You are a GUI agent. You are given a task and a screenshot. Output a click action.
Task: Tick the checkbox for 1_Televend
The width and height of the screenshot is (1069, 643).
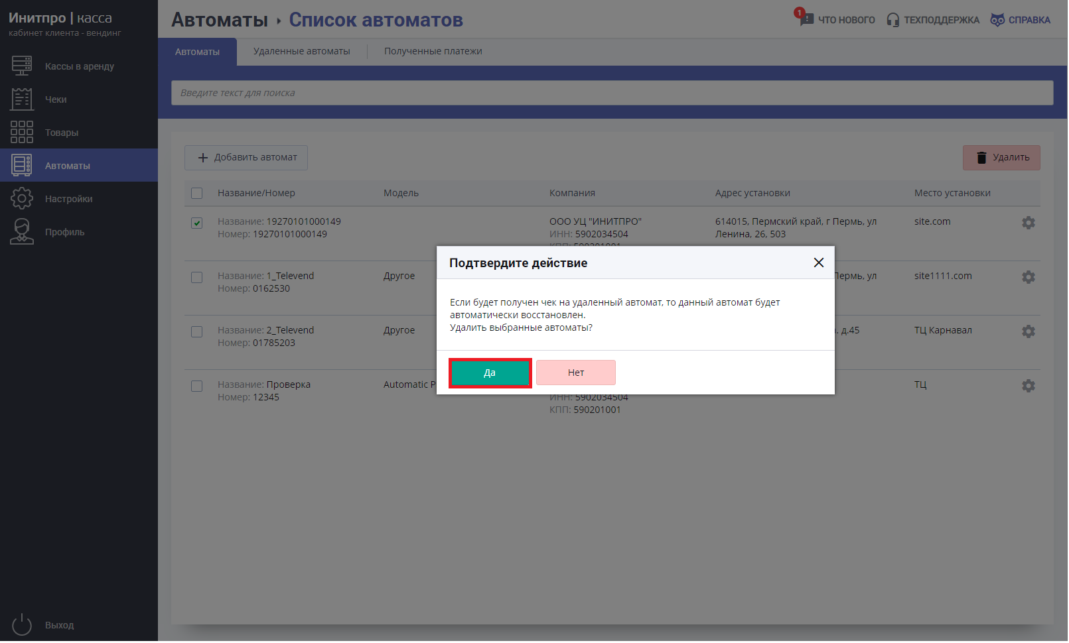tap(197, 277)
